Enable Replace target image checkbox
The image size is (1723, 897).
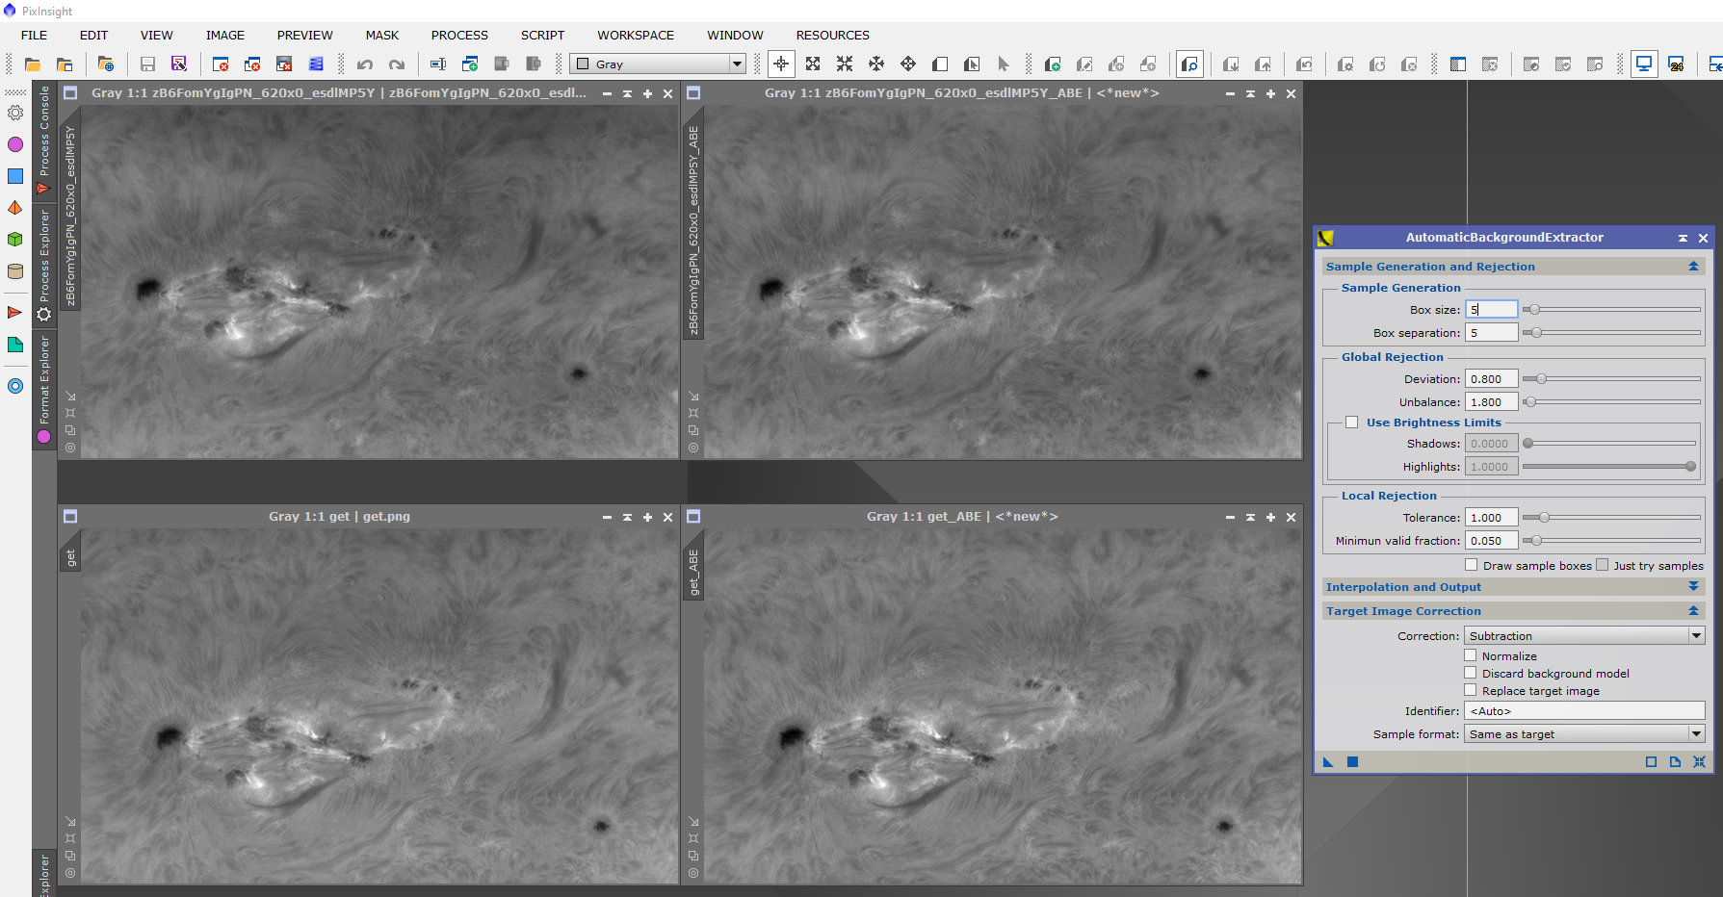(1471, 690)
